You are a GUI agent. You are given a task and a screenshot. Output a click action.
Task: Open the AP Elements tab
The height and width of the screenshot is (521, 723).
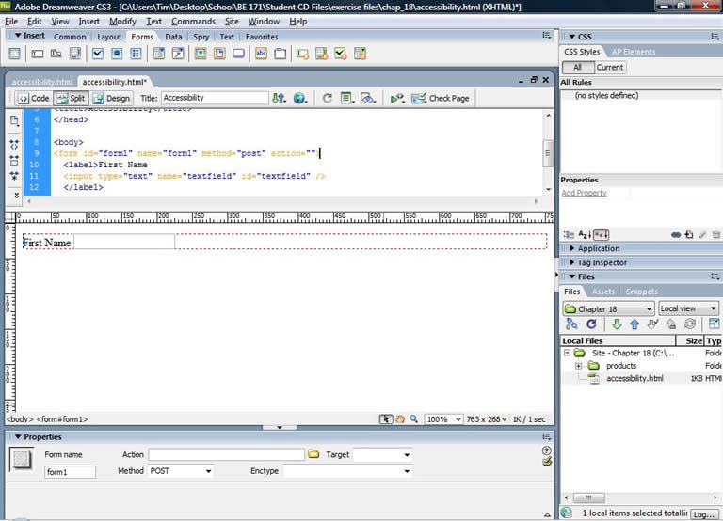tap(634, 52)
